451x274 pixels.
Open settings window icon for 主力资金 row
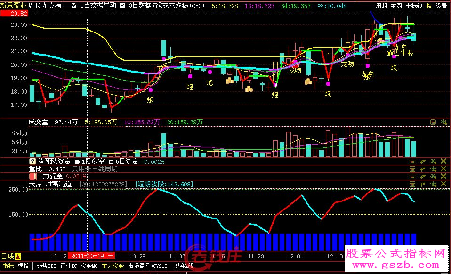pyautogui.click(x=412, y=177)
